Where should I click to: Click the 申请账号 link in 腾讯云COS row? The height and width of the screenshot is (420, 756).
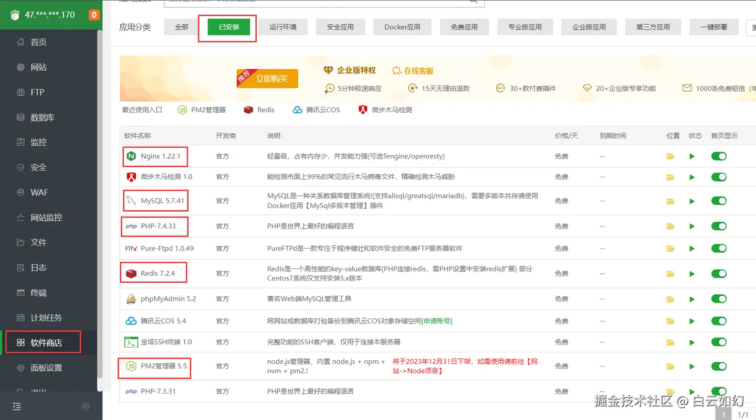437,321
